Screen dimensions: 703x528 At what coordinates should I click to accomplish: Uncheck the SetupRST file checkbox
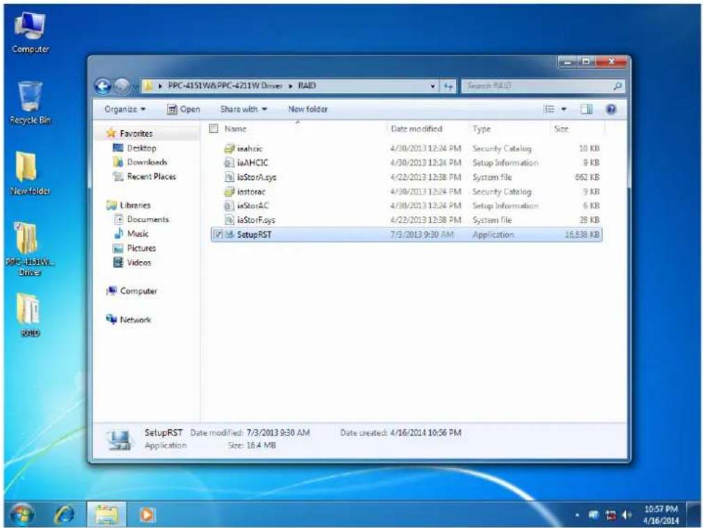[x=218, y=234]
